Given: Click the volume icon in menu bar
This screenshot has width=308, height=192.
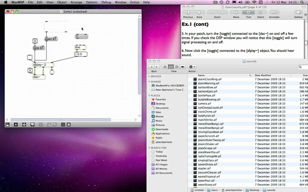Looking at the screenshot, I should pos(240,2).
